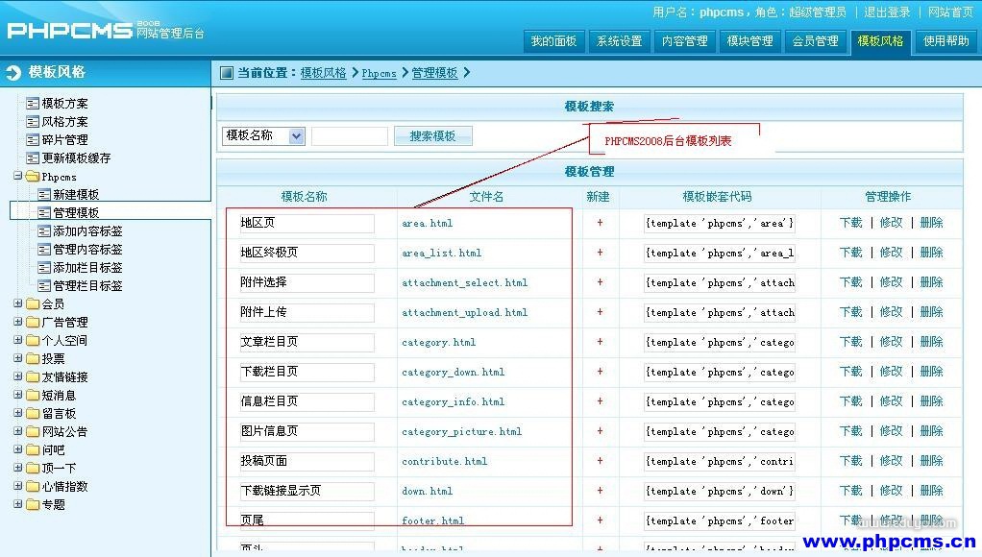Click 退出登录 link in header
Image resolution: width=982 pixels, height=557 pixels.
[887, 12]
